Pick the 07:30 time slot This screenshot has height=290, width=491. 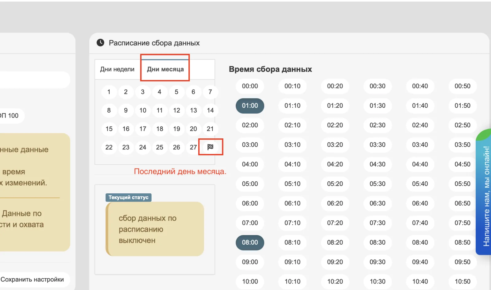coord(377,223)
